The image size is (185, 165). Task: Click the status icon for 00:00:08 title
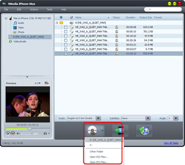coord(117,27)
